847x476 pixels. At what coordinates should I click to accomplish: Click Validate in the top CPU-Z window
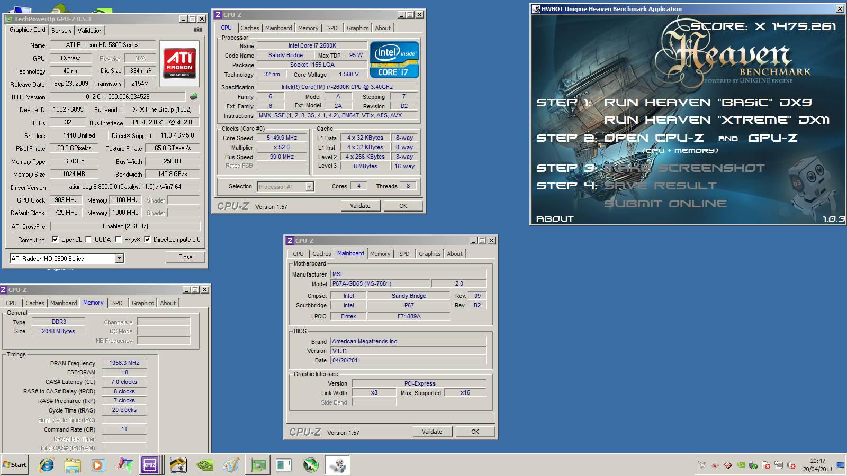360,206
